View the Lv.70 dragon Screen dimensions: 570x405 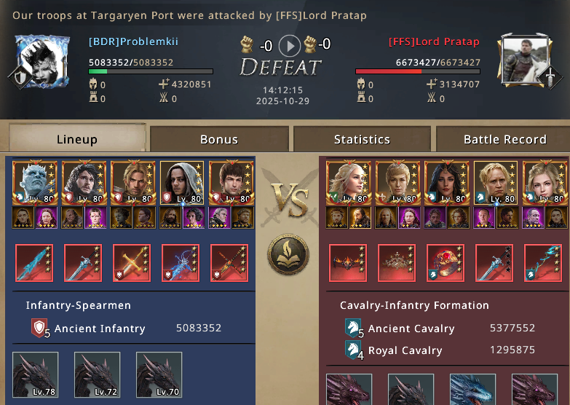click(x=159, y=375)
